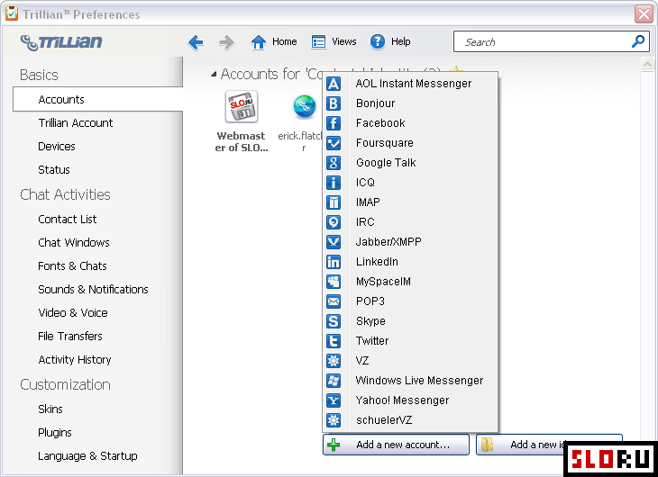This screenshot has height=477, width=658.
Task: Select Jabber/XMPP in the list
Action: pyautogui.click(x=410, y=242)
